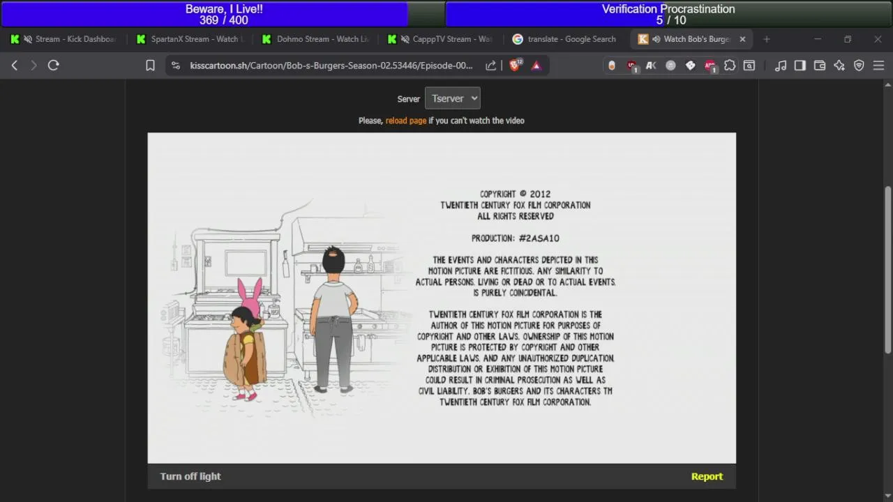Go back to the previous page
Screen dimensions: 893x502
point(14,65)
